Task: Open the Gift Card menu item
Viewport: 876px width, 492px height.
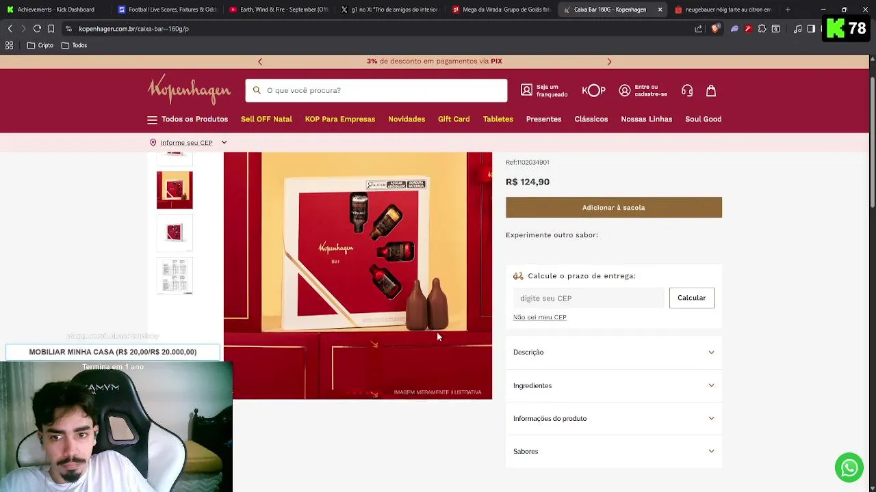Action: coord(454,119)
